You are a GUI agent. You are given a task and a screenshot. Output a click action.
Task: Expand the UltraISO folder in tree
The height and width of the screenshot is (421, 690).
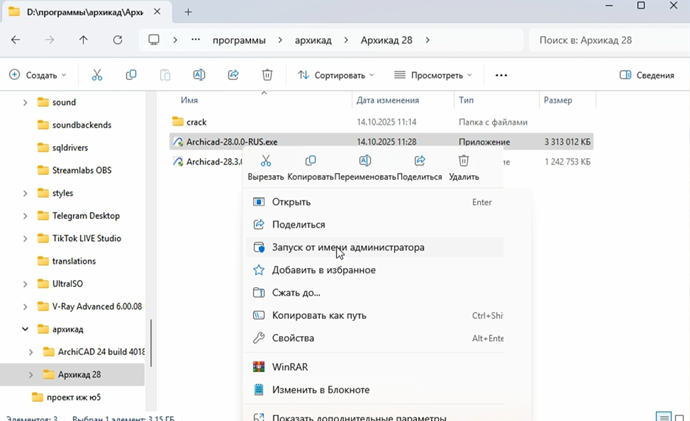25,284
